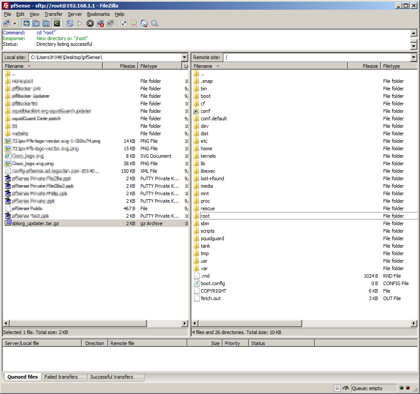Open the Help menu

120,14
